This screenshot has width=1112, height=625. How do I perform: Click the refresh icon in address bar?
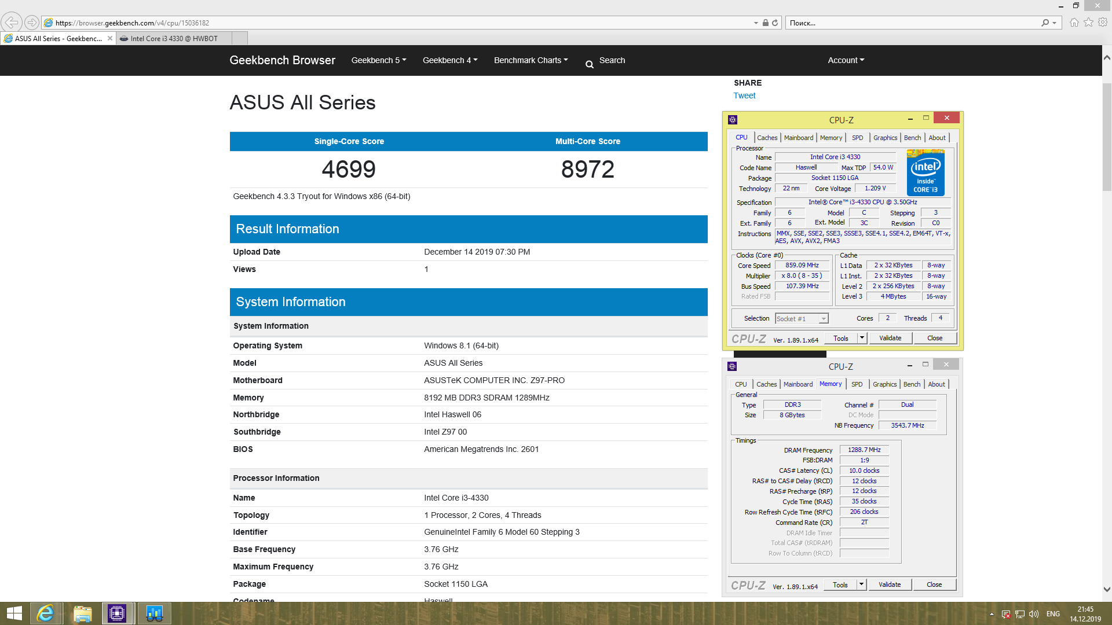coord(775,23)
